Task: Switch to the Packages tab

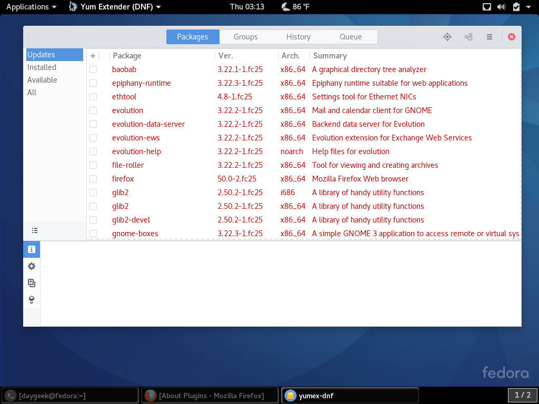Action: [193, 37]
